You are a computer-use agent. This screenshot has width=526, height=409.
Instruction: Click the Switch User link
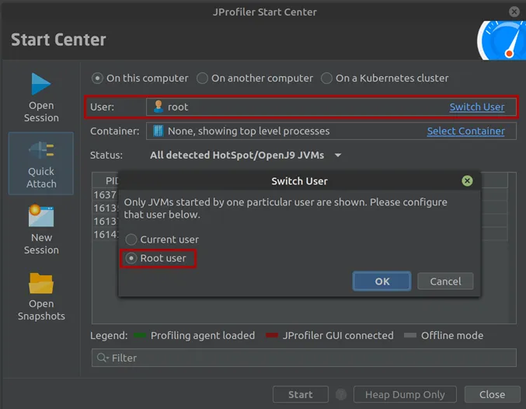coord(477,107)
